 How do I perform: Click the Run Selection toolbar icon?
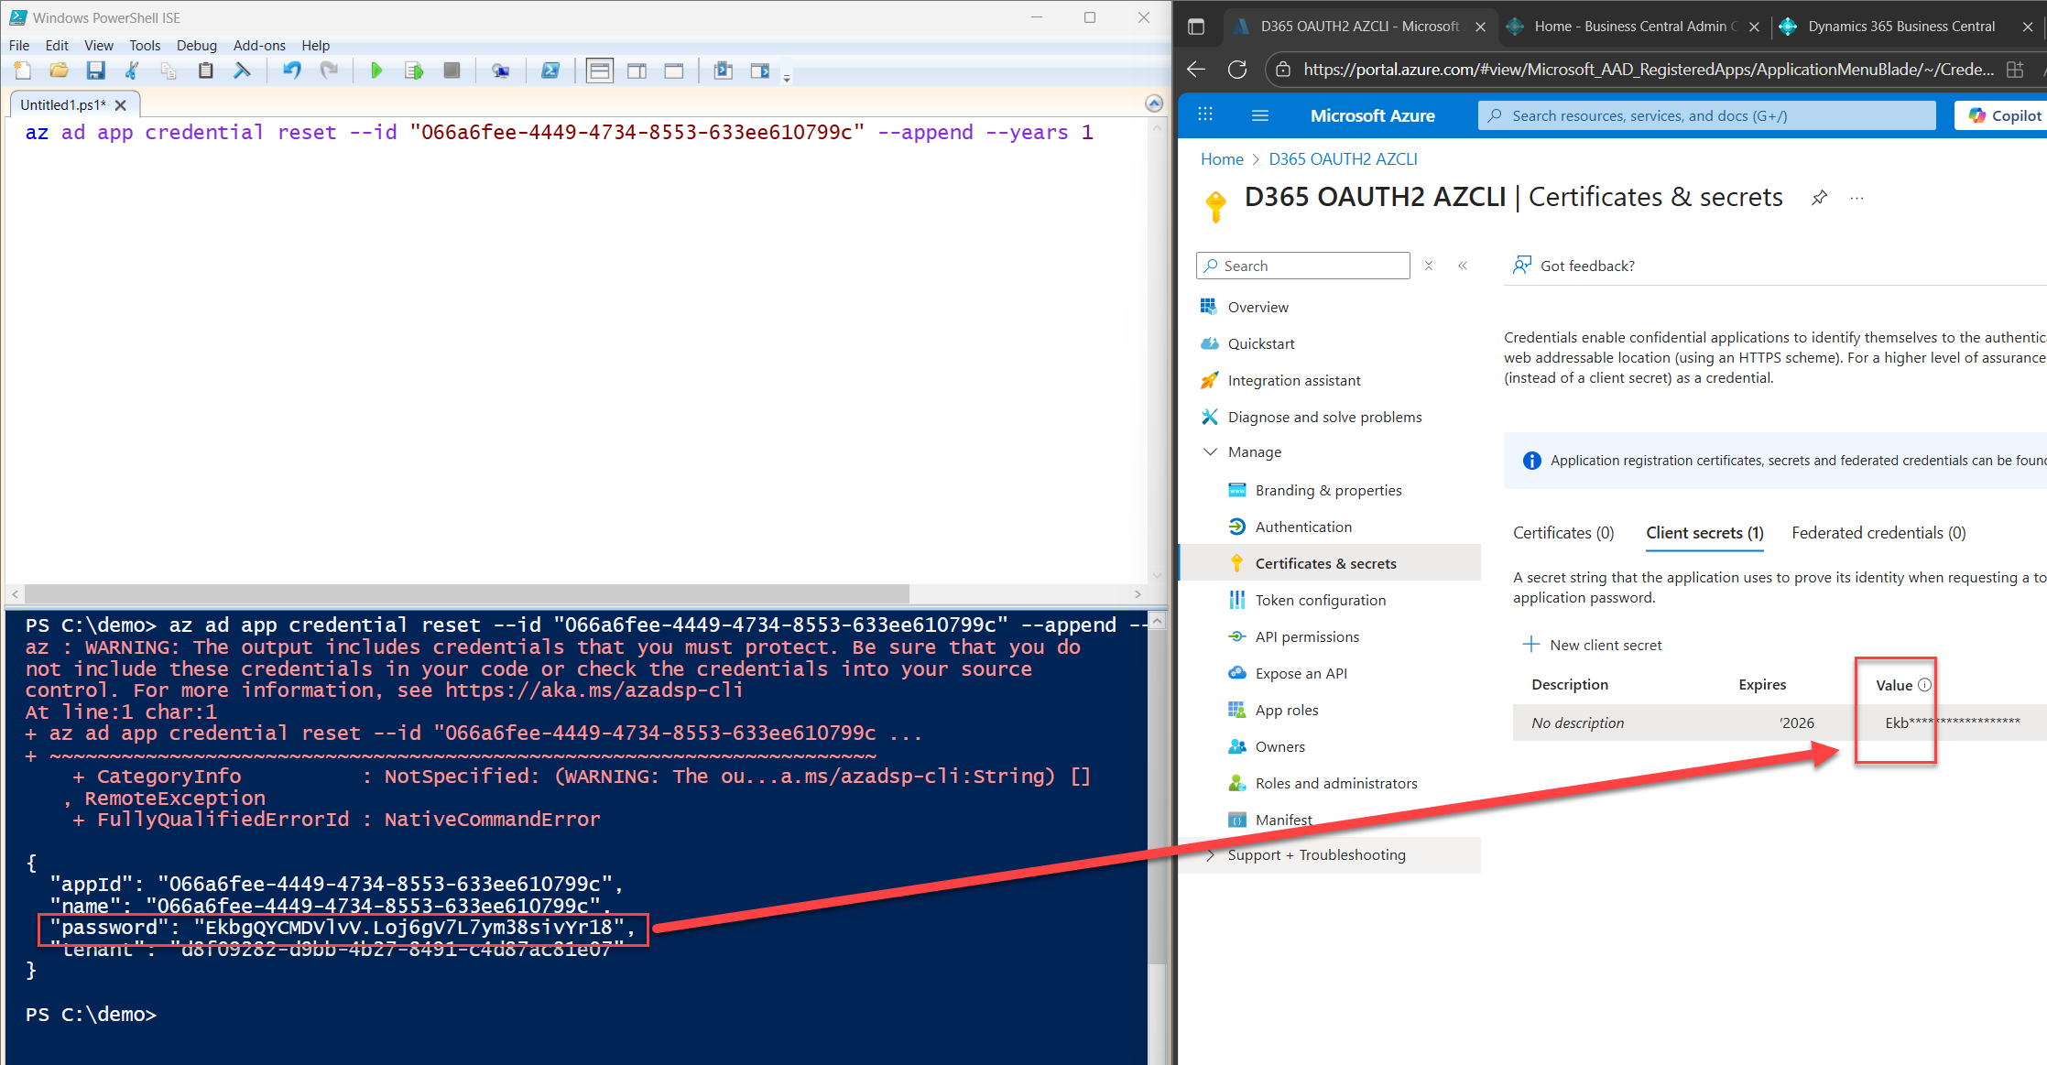pos(414,71)
